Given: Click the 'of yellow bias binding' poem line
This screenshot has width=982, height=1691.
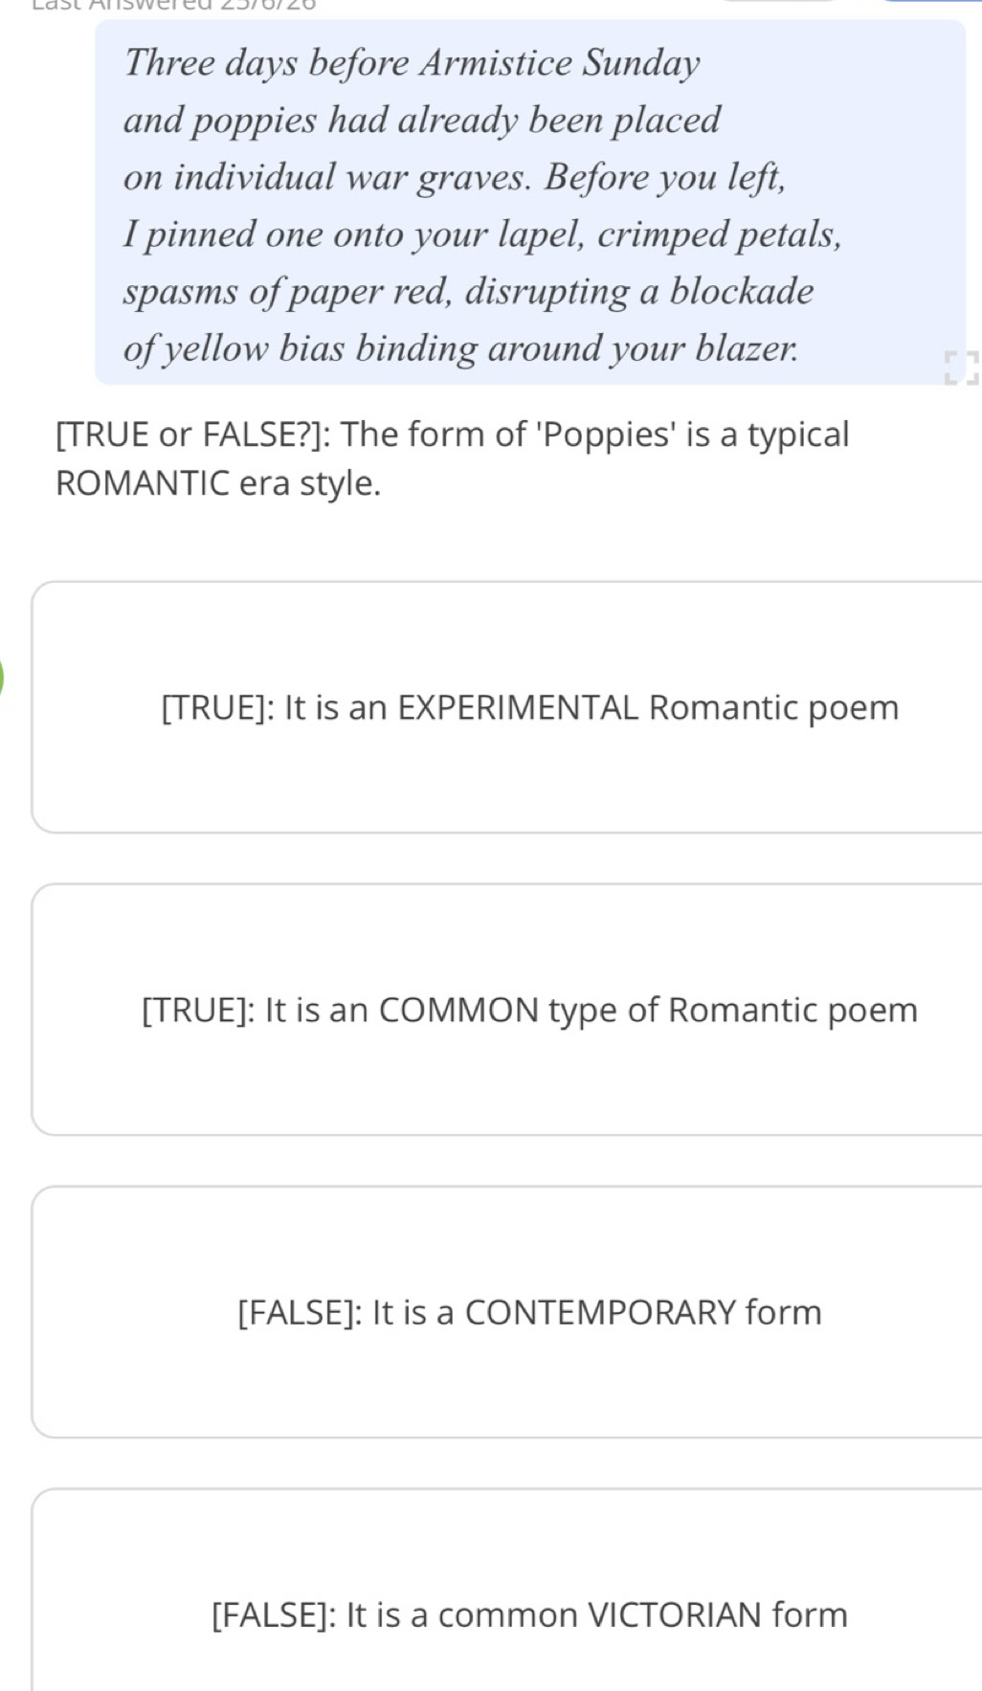Looking at the screenshot, I should 460,348.
